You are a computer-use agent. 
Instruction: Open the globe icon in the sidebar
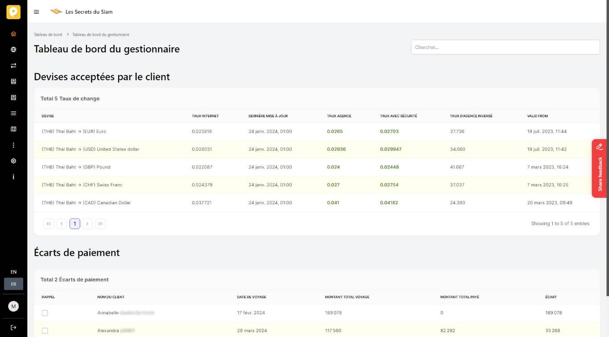point(13,49)
